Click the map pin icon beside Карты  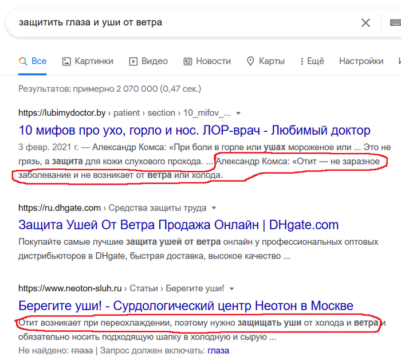tap(250, 61)
